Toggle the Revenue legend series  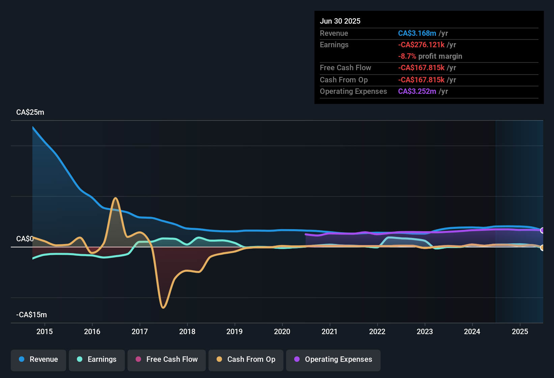point(38,359)
